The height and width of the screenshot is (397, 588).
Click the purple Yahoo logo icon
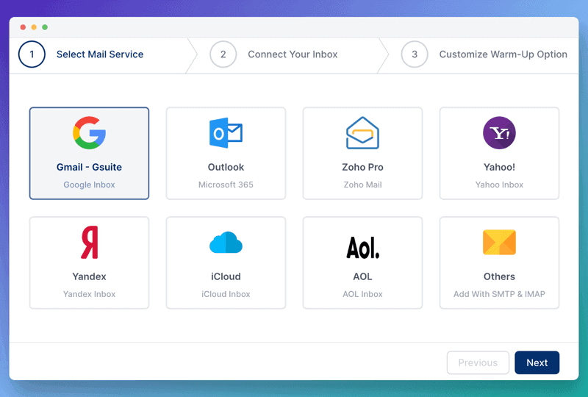[499, 133]
